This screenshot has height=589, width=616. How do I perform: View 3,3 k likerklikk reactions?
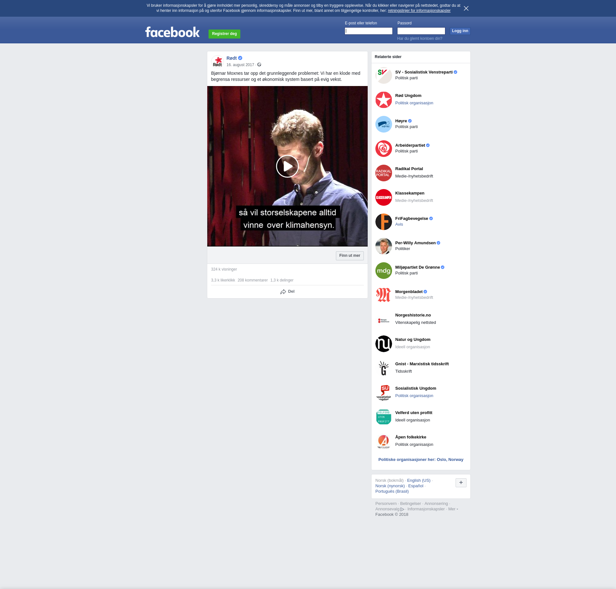pos(223,280)
